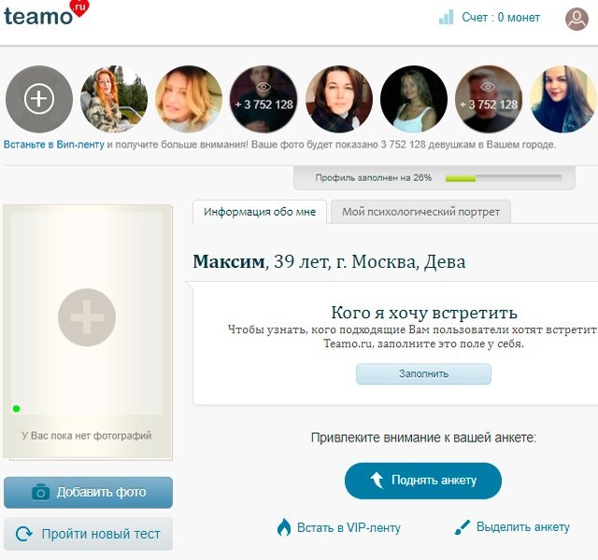Select the Информация обо мне tab
Viewport: 598px width, 560px height.
click(x=260, y=212)
